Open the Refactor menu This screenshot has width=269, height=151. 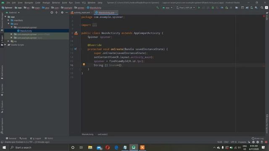[56, 3]
